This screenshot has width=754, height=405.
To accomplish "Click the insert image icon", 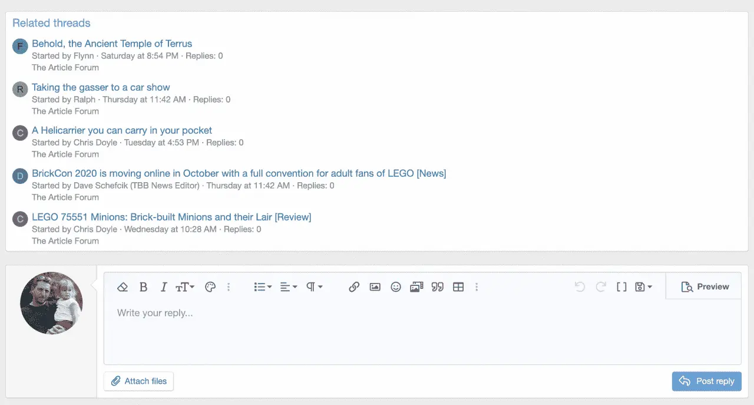I will (x=375, y=287).
